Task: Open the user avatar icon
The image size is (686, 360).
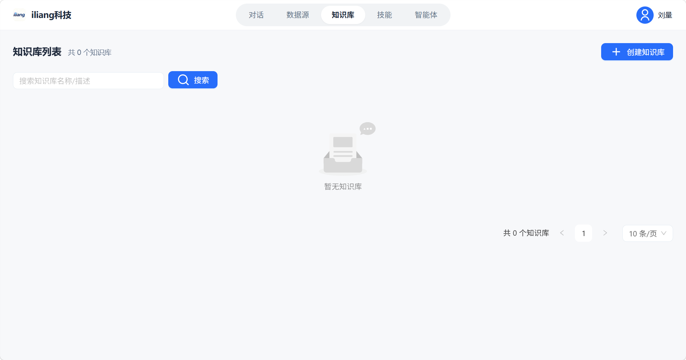Action: click(645, 15)
